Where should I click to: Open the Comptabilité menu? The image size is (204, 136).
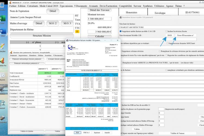coord(125,6)
